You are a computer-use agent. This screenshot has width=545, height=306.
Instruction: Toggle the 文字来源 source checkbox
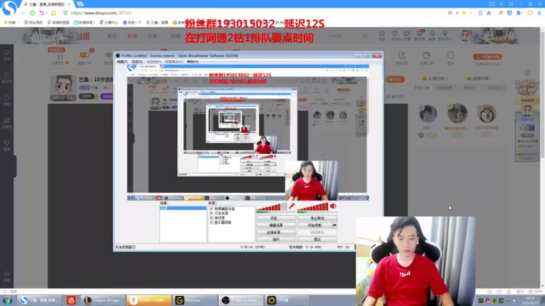(211, 214)
